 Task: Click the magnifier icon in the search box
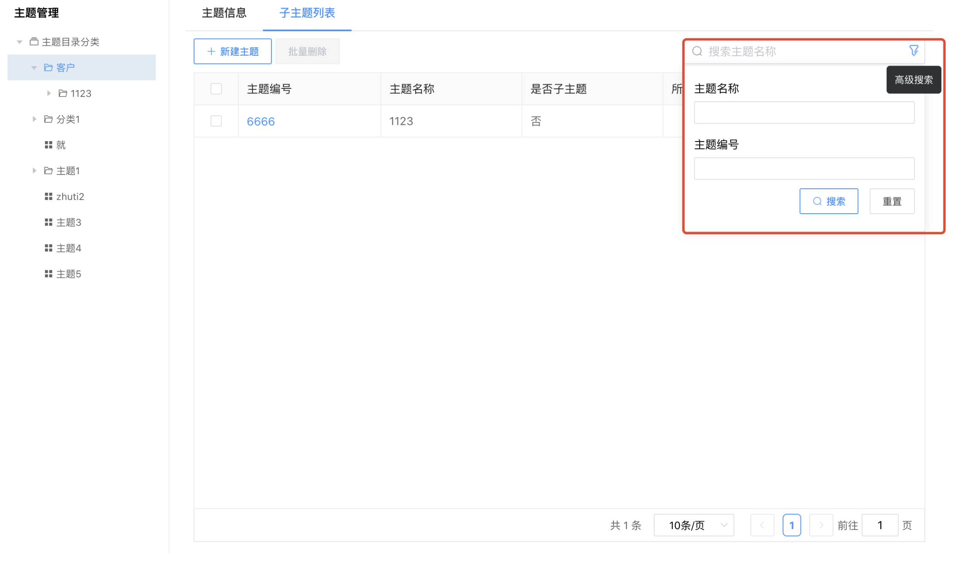[696, 51]
